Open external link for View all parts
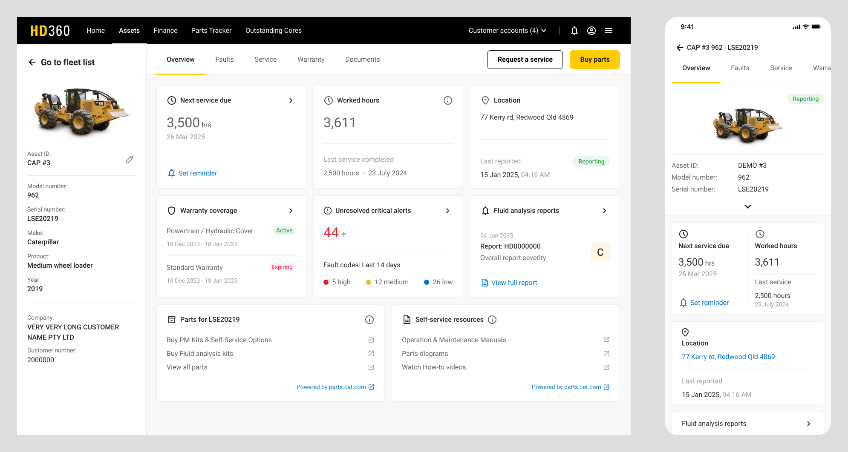This screenshot has height=452, width=848. (x=371, y=367)
